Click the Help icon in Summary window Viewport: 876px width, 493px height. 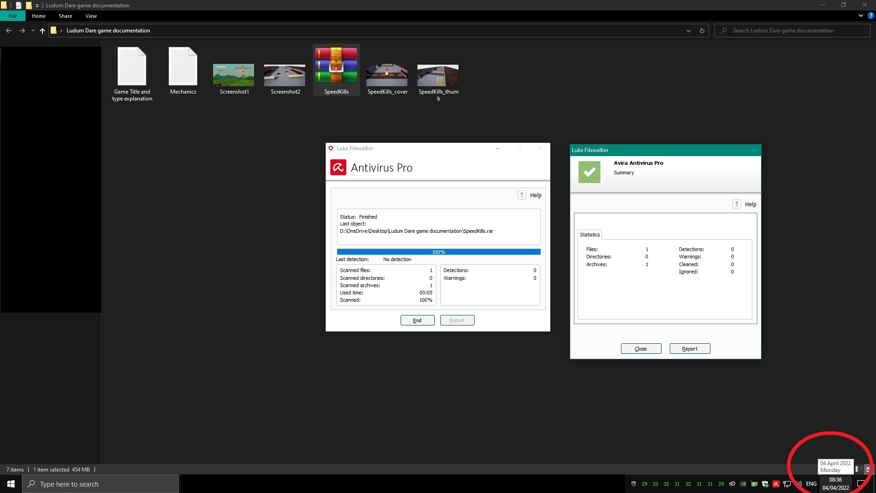(736, 204)
